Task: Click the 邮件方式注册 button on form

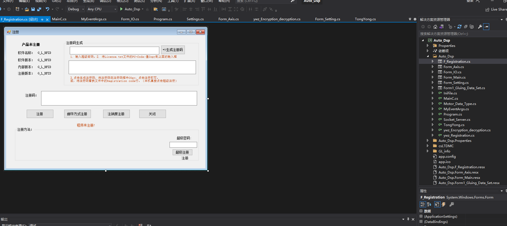Action: [77, 114]
